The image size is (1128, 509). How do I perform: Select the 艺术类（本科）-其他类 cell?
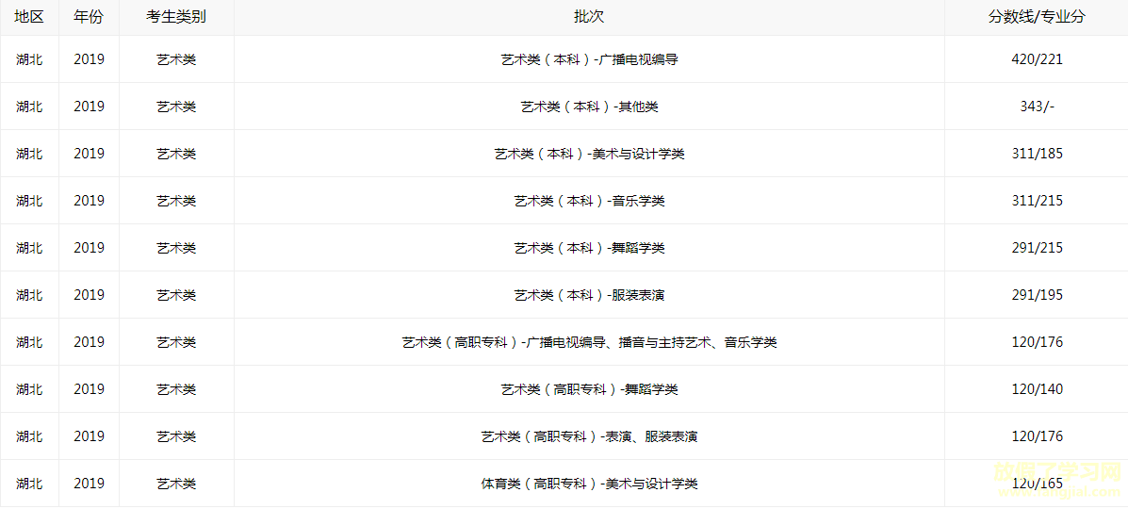click(589, 107)
